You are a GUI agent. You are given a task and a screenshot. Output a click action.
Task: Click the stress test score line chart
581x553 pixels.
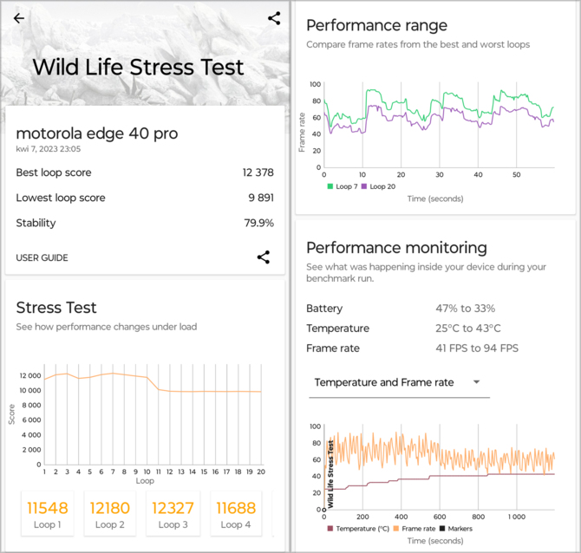tap(153, 415)
